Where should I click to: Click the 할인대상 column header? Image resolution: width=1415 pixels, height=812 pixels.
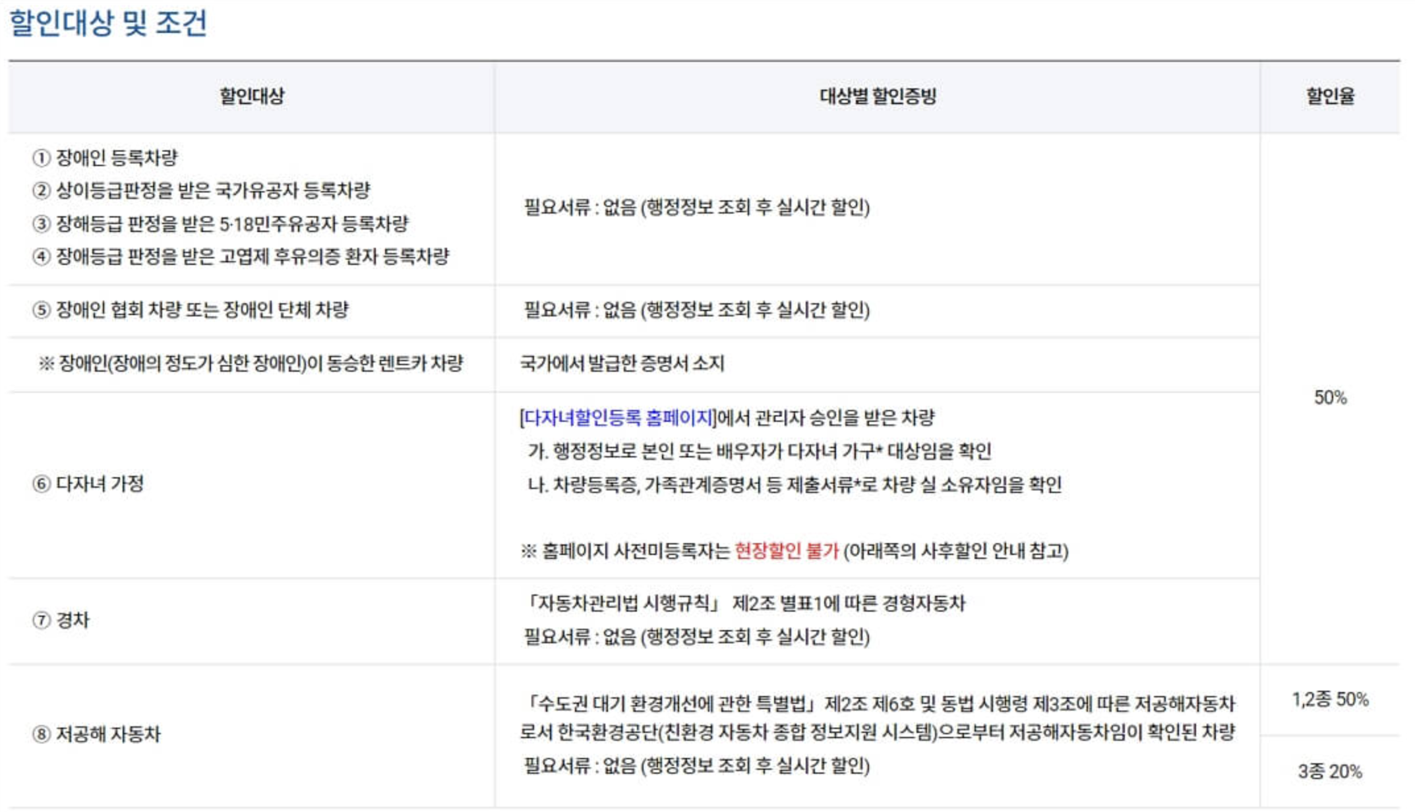(252, 96)
